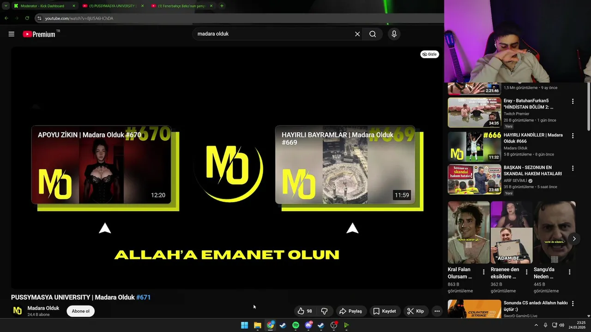Share the video with Paylaş
This screenshot has height=332, width=591.
click(x=350, y=311)
